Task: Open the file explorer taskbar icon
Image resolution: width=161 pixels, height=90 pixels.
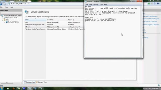Action: (x=8, y=88)
